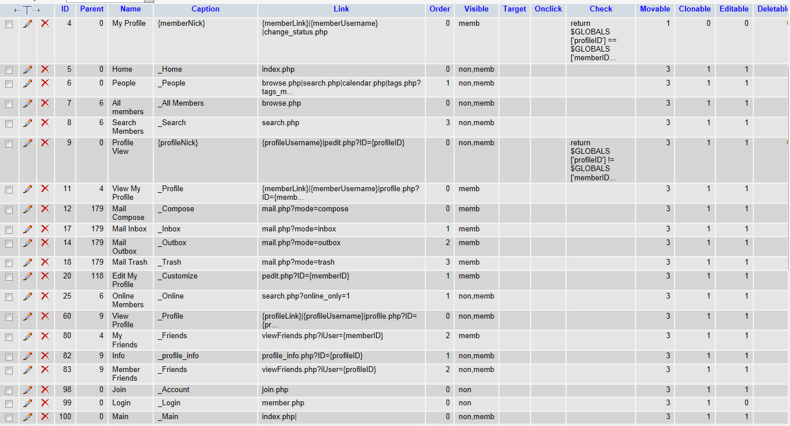Delete the Mail Trash row with red X
Image resolution: width=790 pixels, height=426 pixels.
pos(45,262)
